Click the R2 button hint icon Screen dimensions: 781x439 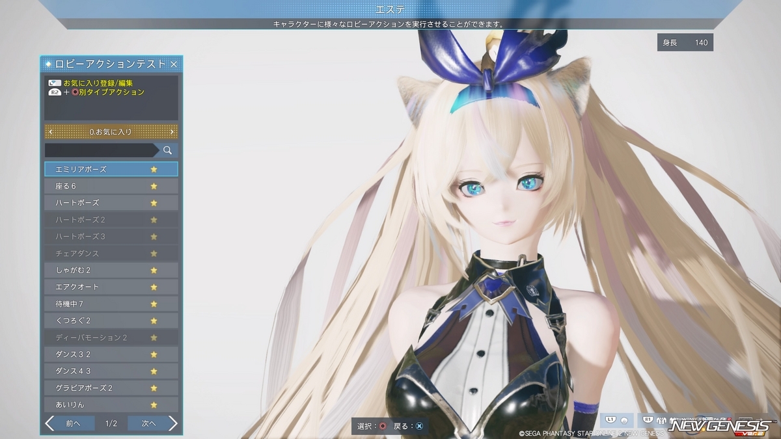55,92
